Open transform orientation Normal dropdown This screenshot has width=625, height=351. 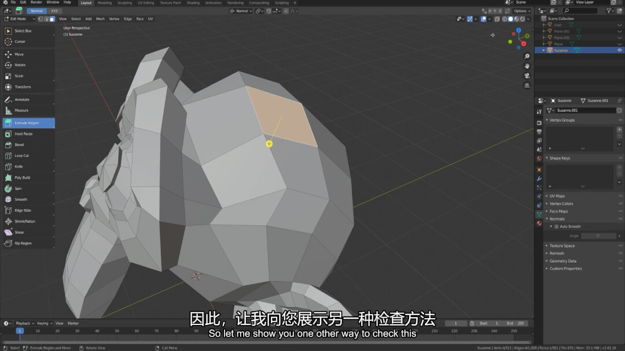[x=241, y=11]
